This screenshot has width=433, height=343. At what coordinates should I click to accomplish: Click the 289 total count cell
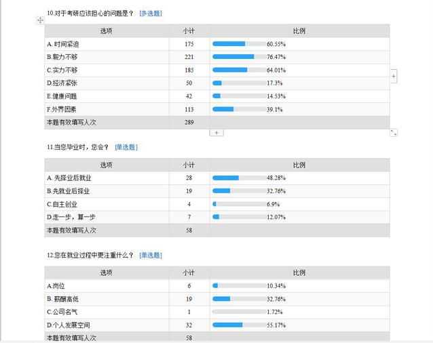pyautogui.click(x=189, y=122)
